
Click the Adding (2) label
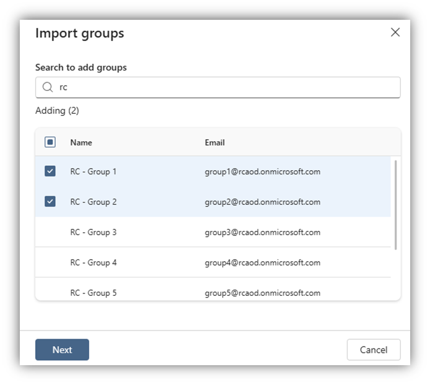pyautogui.click(x=57, y=111)
